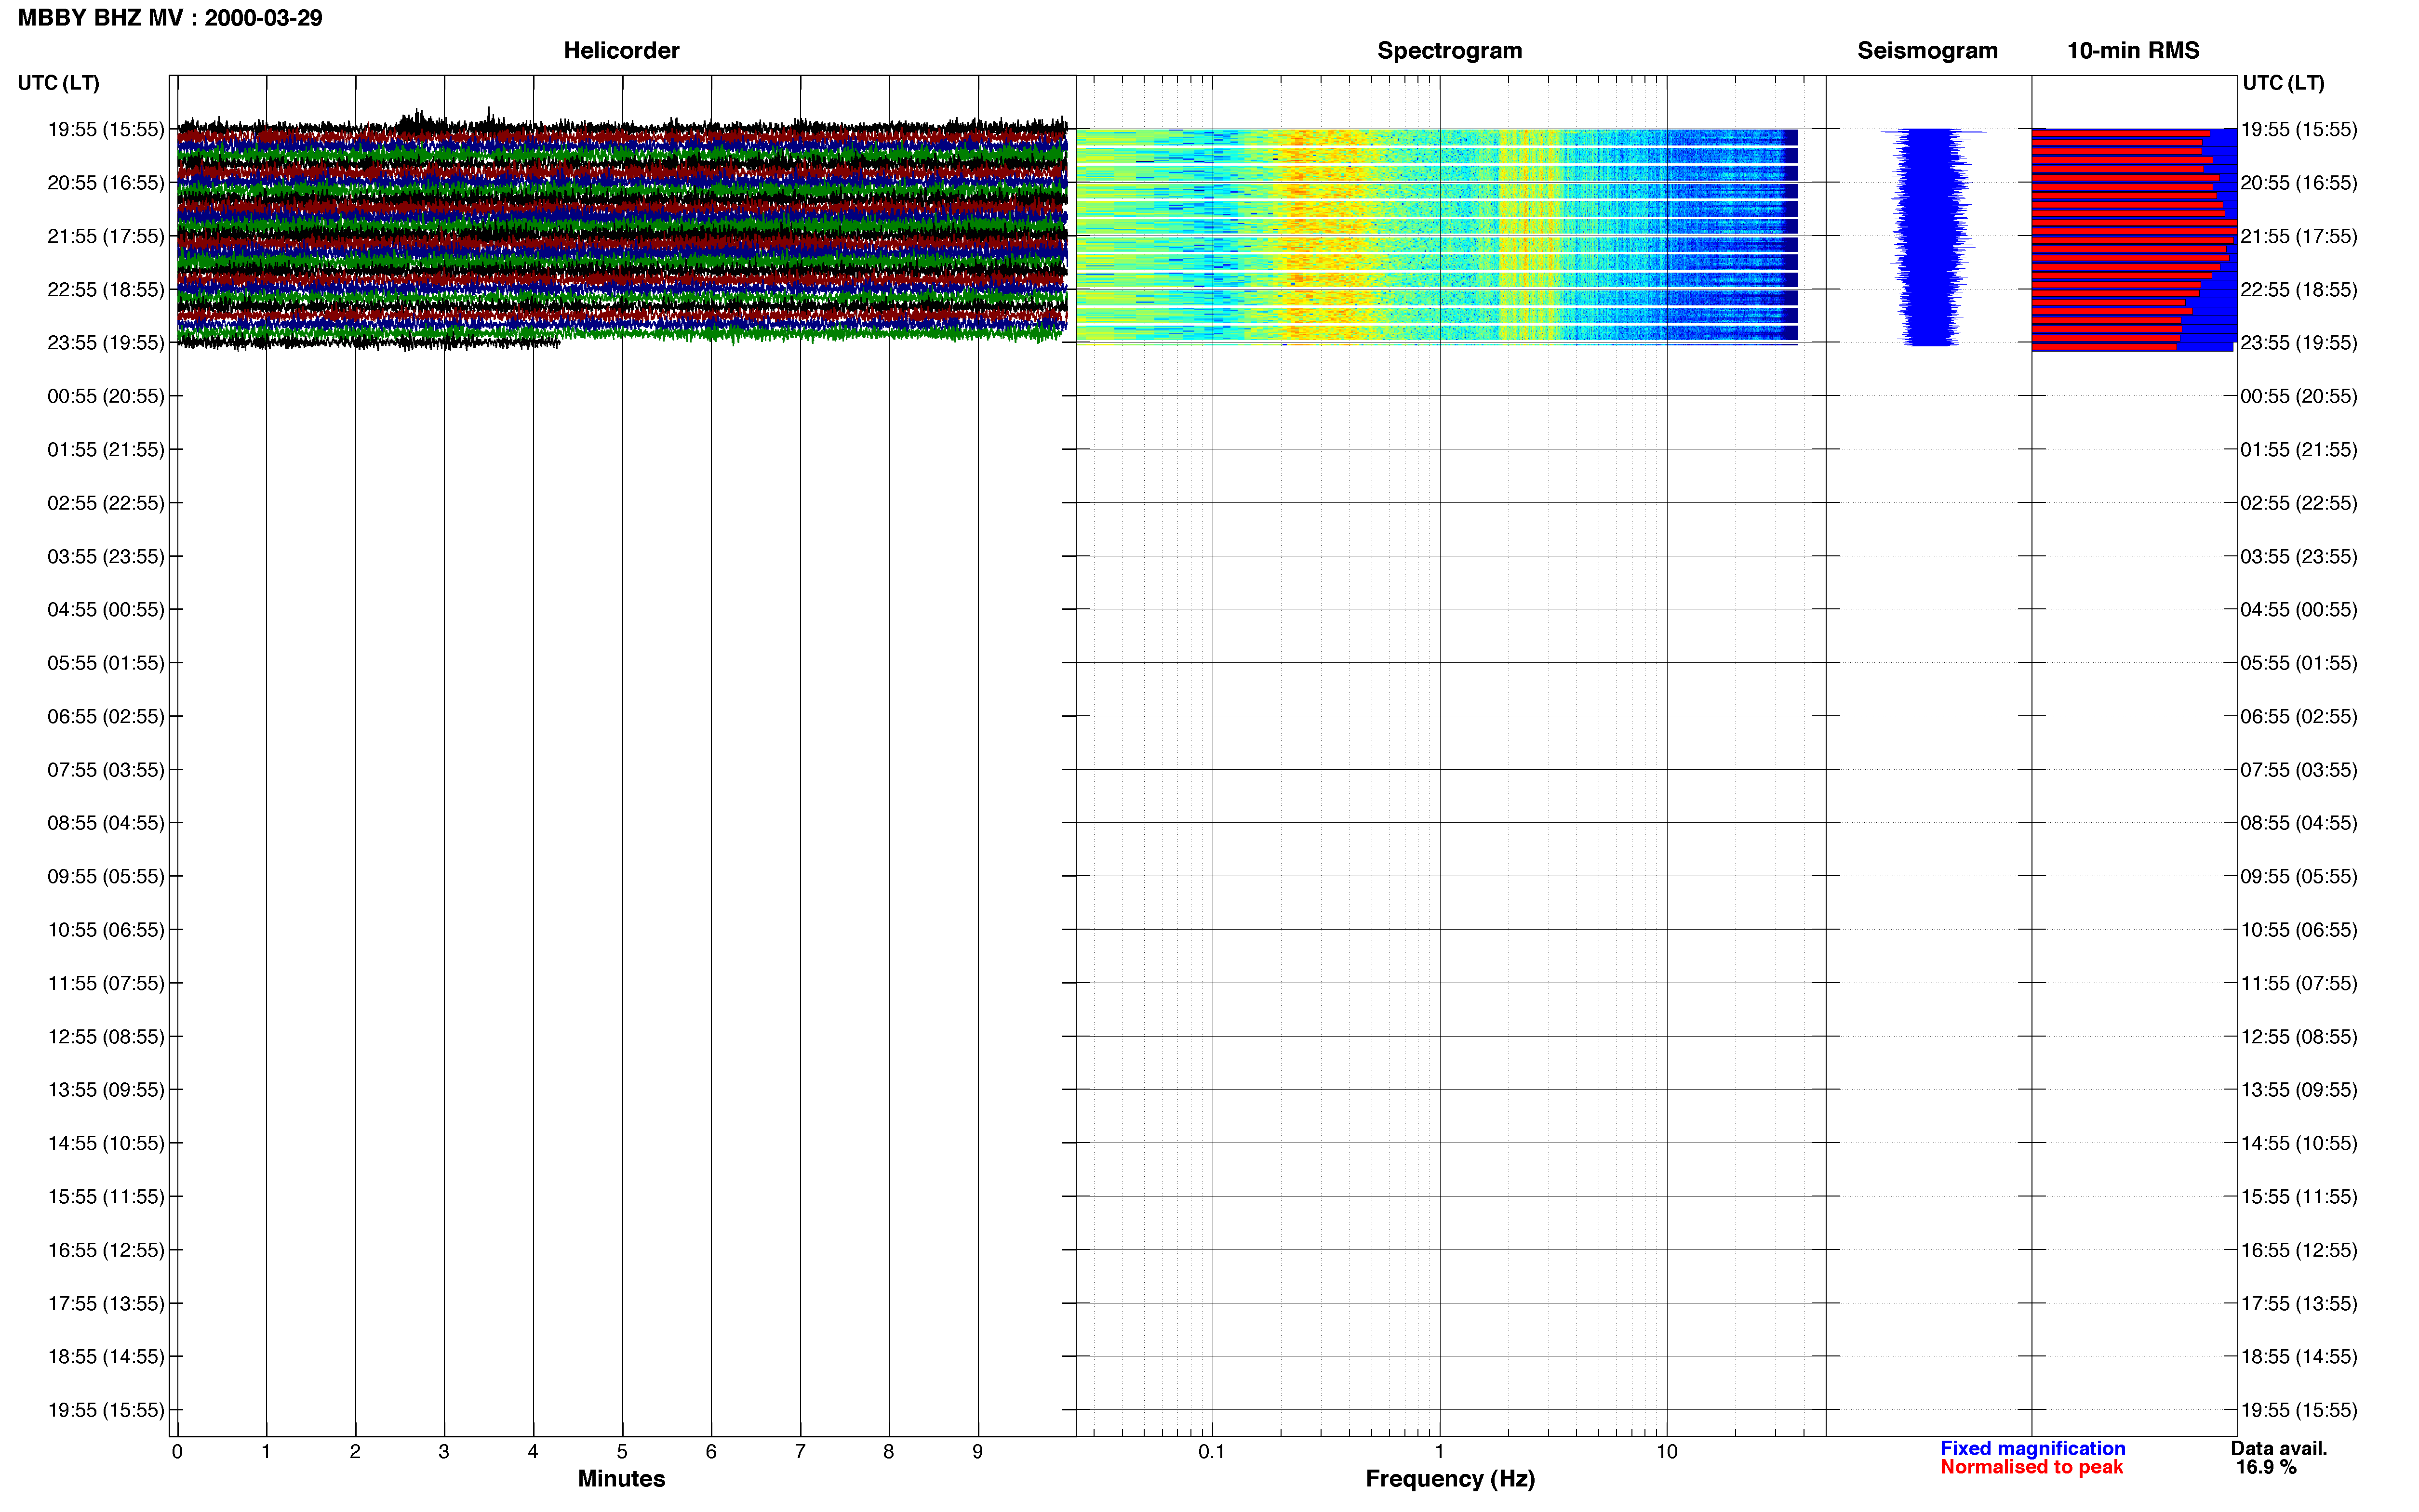Click the left '02:55 (22:55)' time label
Viewport: 2419px width, 1512px height.
click(x=106, y=502)
